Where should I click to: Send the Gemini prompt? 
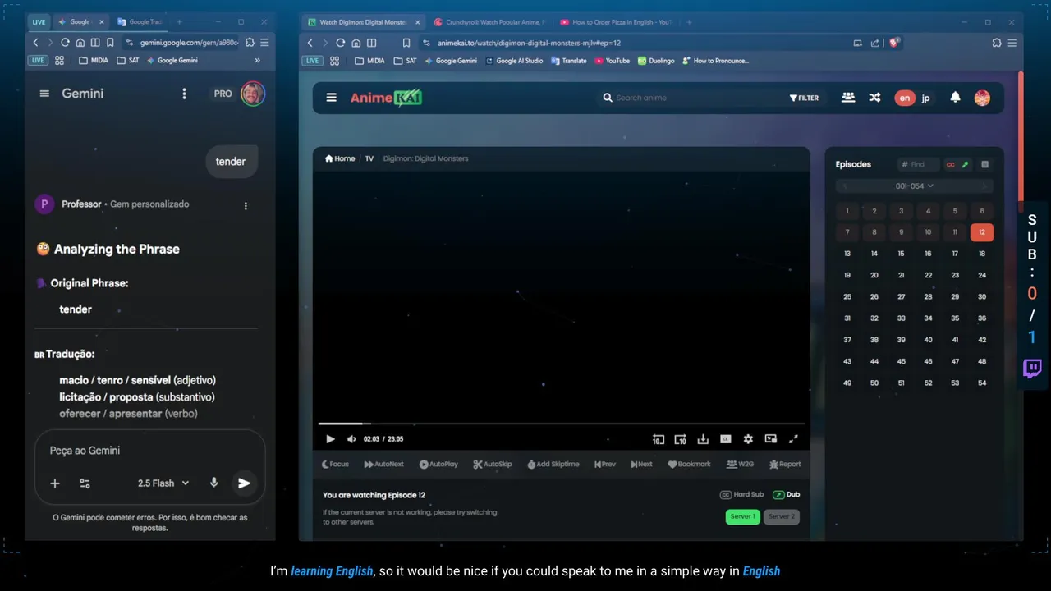244,483
